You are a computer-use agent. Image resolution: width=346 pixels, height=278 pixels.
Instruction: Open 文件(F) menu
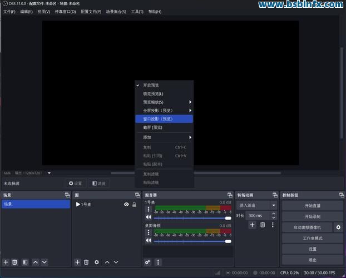tap(9, 12)
